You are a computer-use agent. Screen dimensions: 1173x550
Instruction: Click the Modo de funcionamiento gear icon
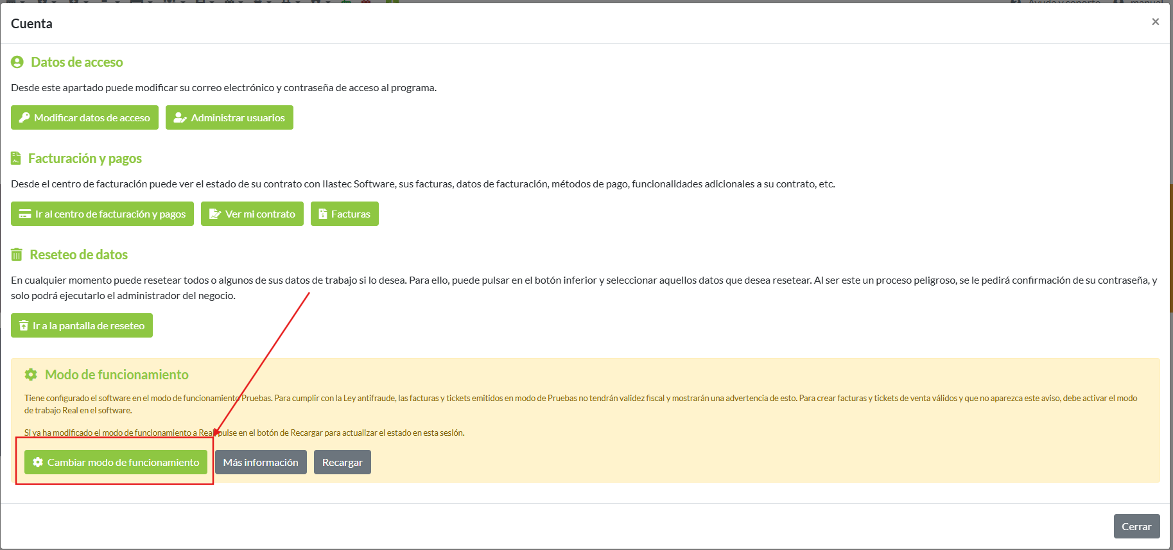point(31,374)
